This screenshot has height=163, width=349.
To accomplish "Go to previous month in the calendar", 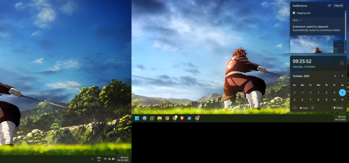I will [x=335, y=76].
